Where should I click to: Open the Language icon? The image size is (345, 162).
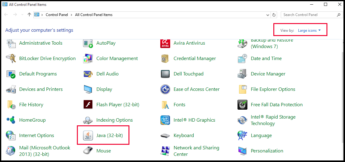[x=242, y=136]
